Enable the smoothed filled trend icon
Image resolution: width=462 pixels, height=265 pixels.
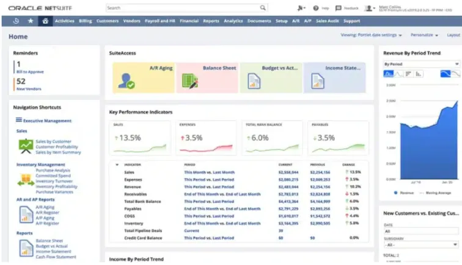click(446, 74)
